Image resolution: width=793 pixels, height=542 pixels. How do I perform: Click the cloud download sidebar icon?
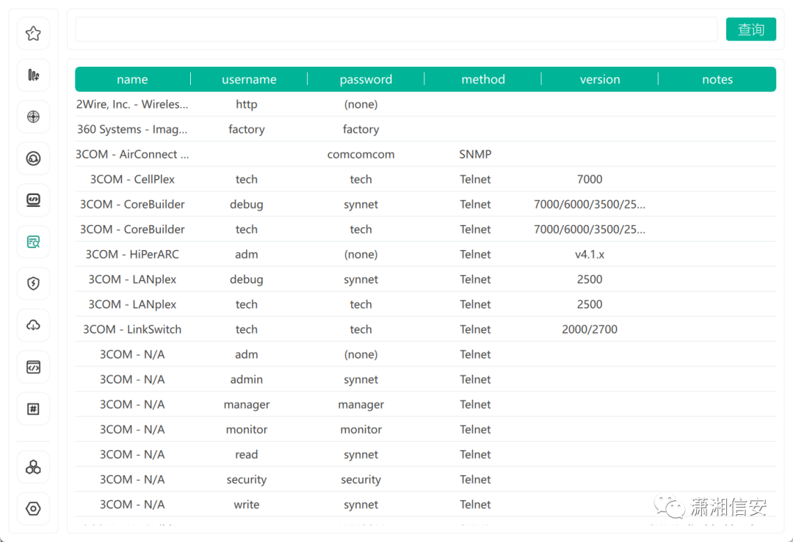(33, 326)
